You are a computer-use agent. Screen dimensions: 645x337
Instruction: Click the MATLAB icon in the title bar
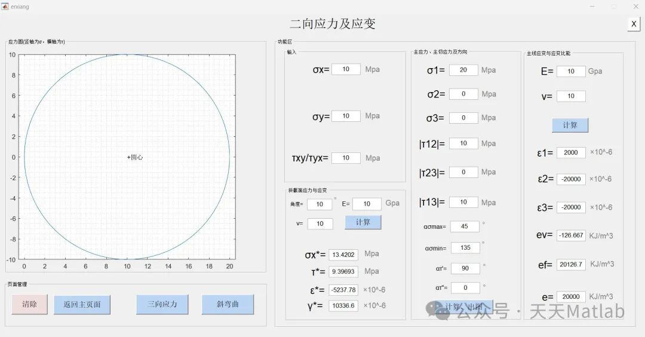click(5, 7)
